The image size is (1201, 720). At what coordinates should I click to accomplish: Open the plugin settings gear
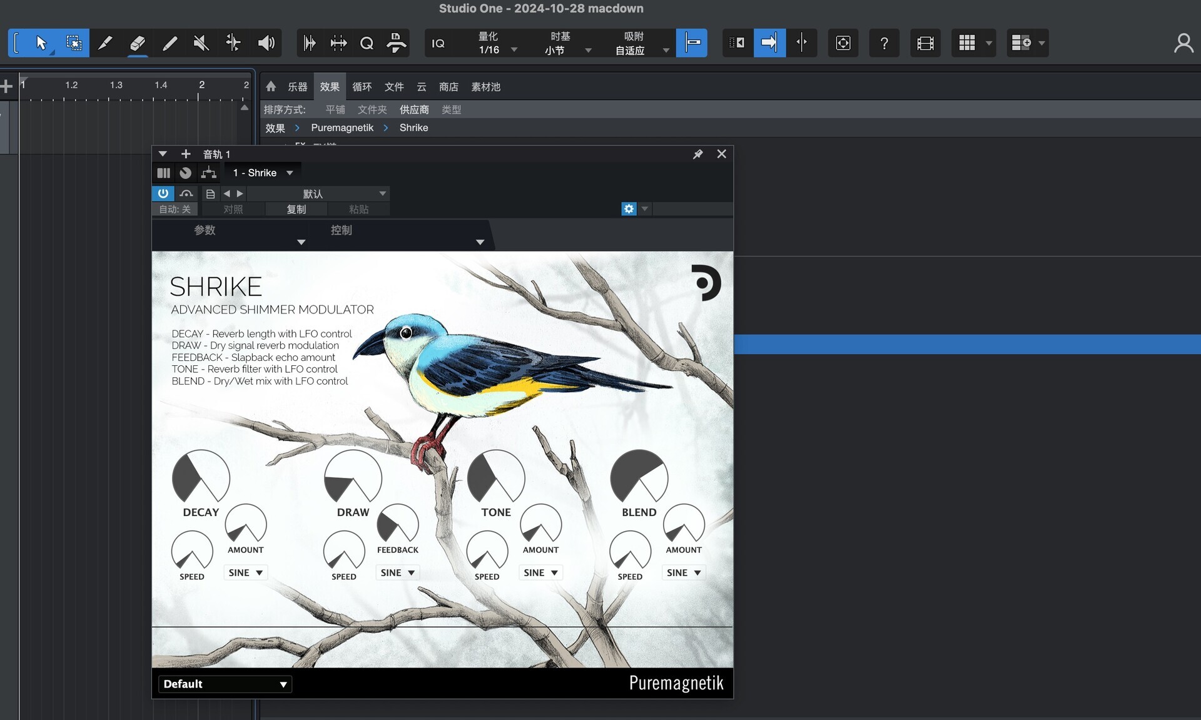click(x=629, y=209)
